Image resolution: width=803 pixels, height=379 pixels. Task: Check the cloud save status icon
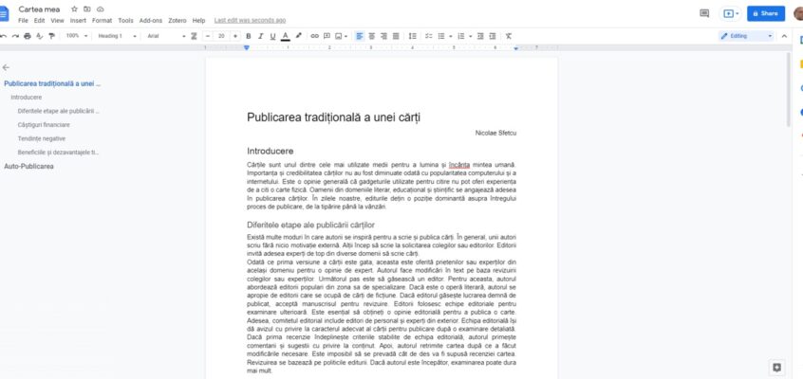(x=101, y=9)
